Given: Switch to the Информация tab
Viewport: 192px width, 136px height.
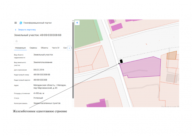Looking at the screenshot, I should pyautogui.click(x=20, y=48).
